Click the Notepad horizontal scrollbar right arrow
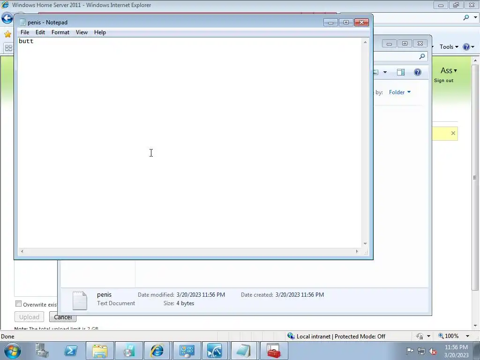This screenshot has width=480, height=360. 357,251
